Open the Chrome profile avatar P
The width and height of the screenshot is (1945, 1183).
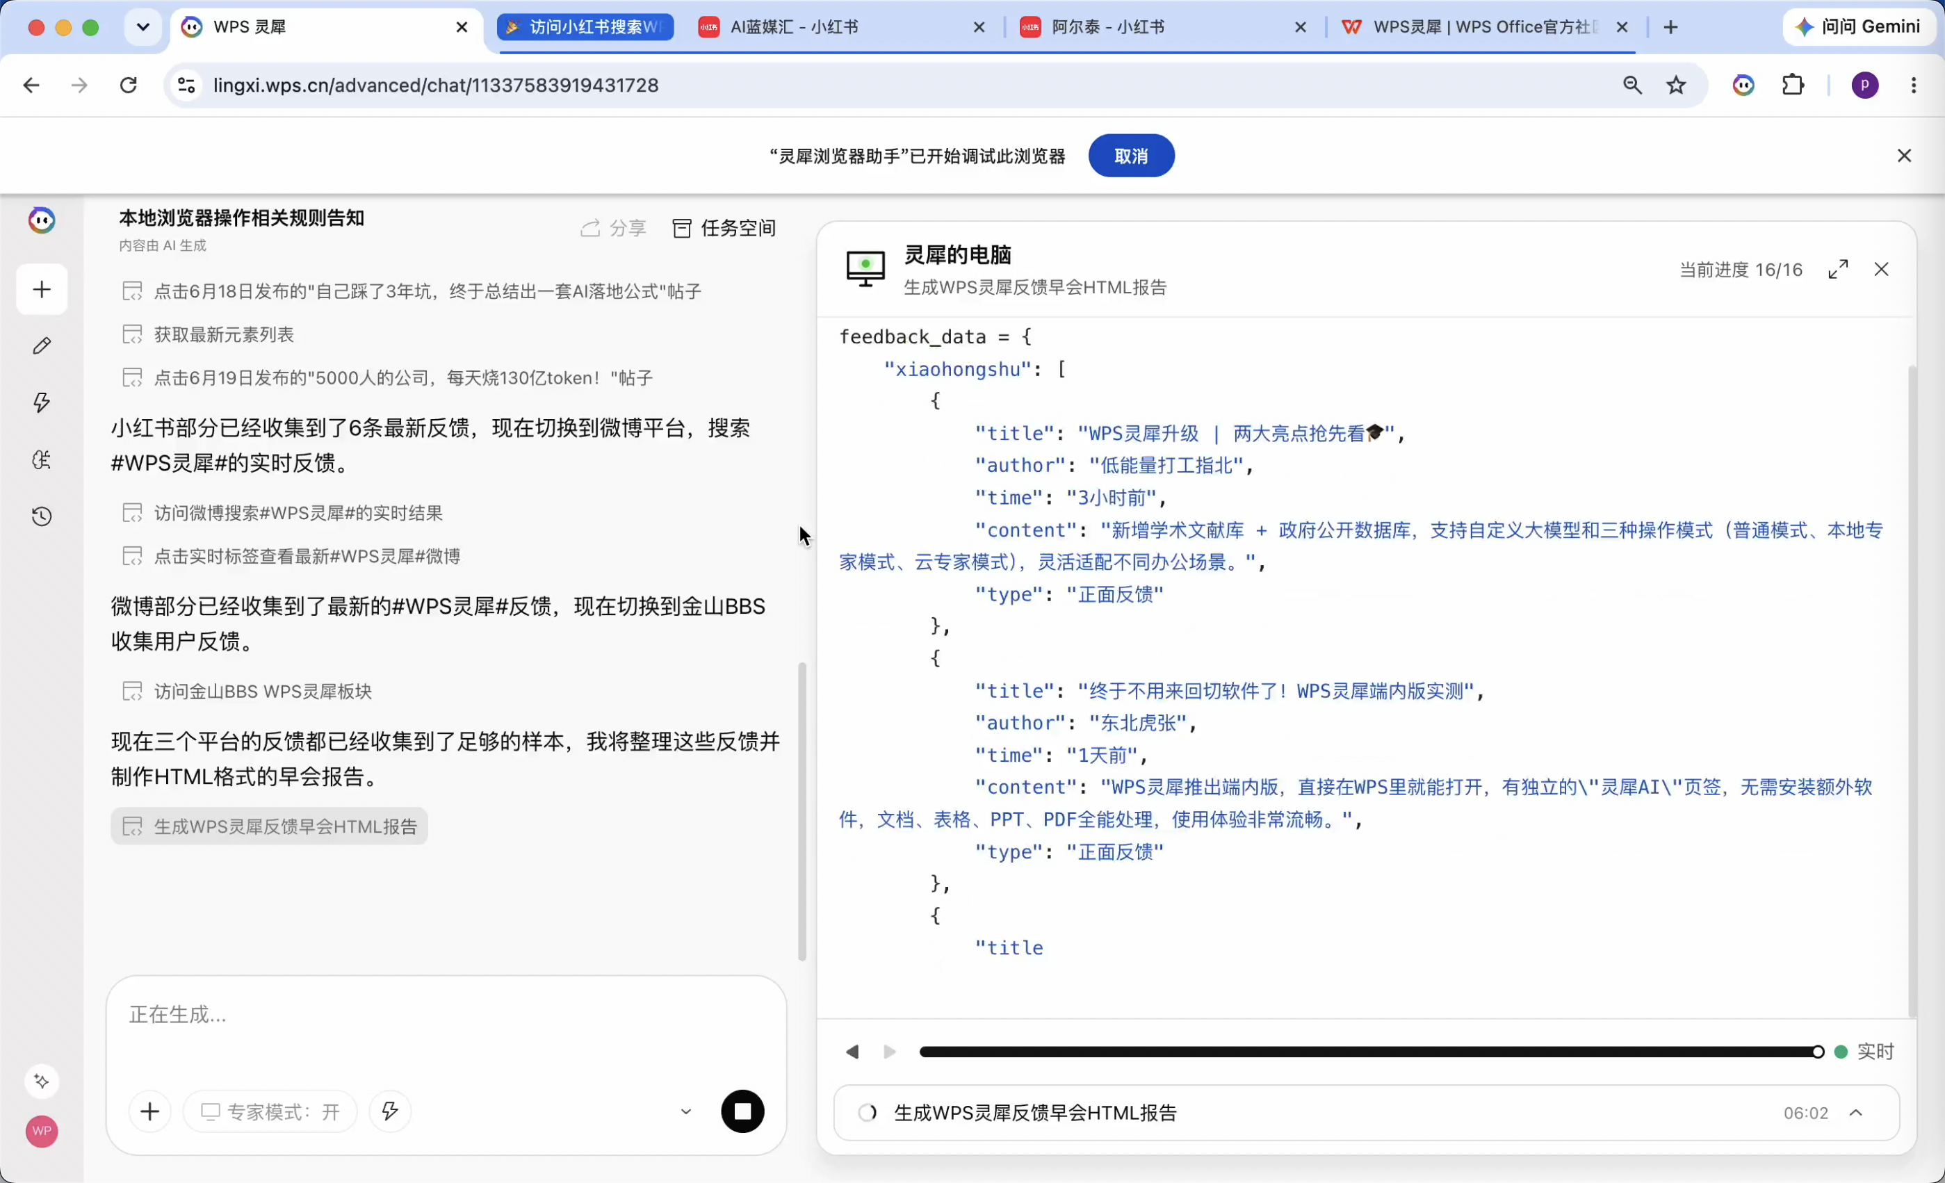pos(1864,85)
